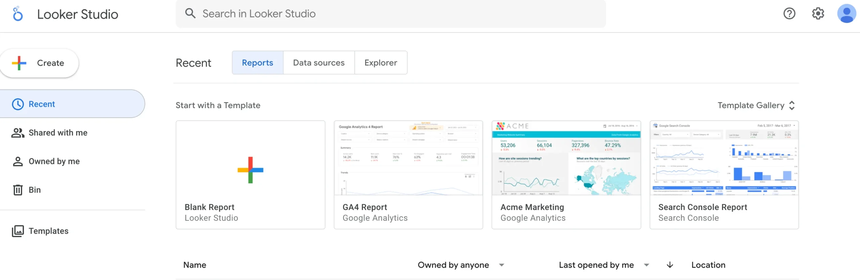Open the help question mark icon

tap(789, 14)
